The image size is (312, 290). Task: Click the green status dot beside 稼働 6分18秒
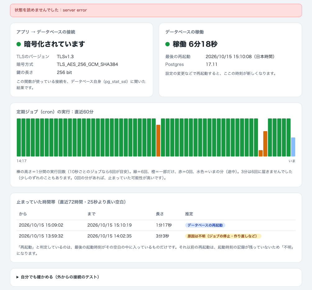167,44
